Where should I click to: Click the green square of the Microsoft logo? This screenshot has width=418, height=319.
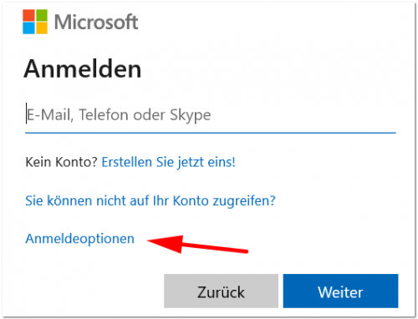click(42, 15)
